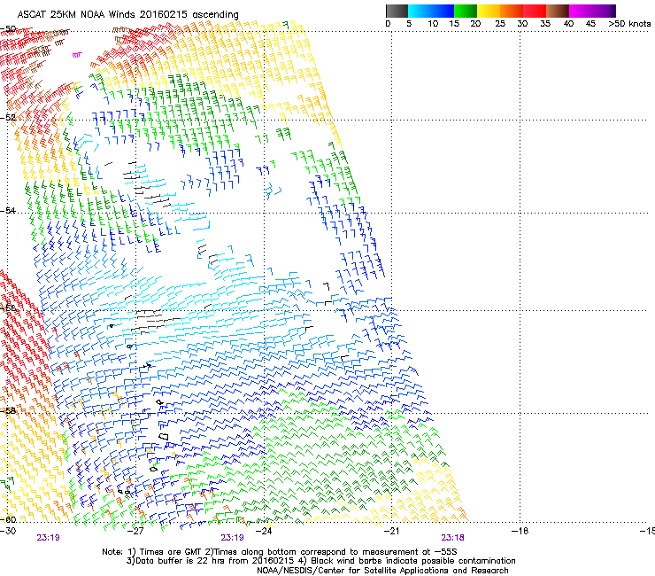This screenshot has width=655, height=576.
Task: Click the '>50 knots' legend label
Action: pos(629,24)
